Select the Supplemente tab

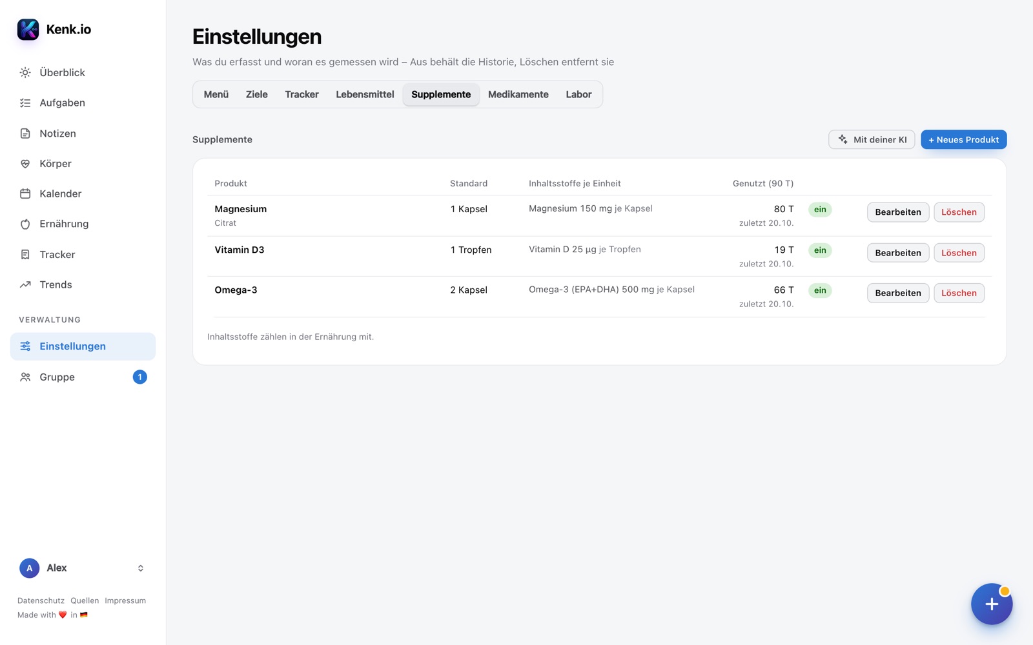coord(441,95)
